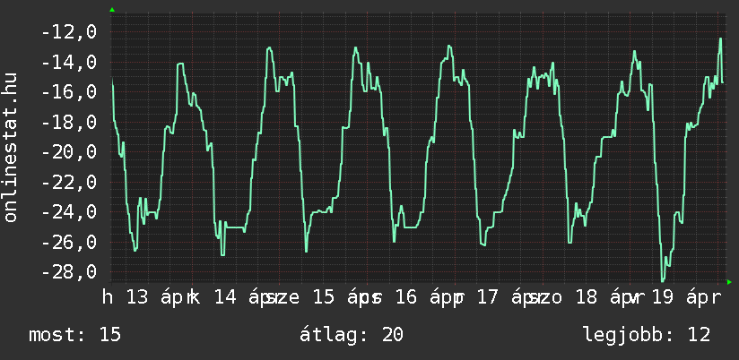Viewport: 739px width, 360px height.
Task: Click the -22,0 Y-axis tick label
Action: (68, 183)
